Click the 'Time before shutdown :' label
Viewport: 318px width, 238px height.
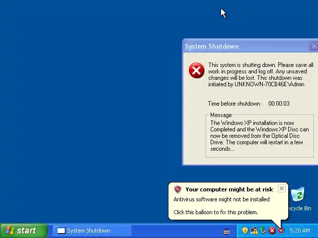235,104
